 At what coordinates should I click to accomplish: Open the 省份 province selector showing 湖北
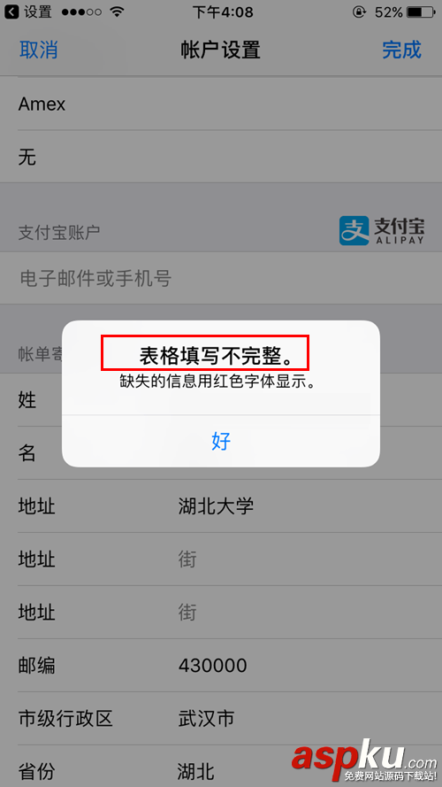coord(221,767)
